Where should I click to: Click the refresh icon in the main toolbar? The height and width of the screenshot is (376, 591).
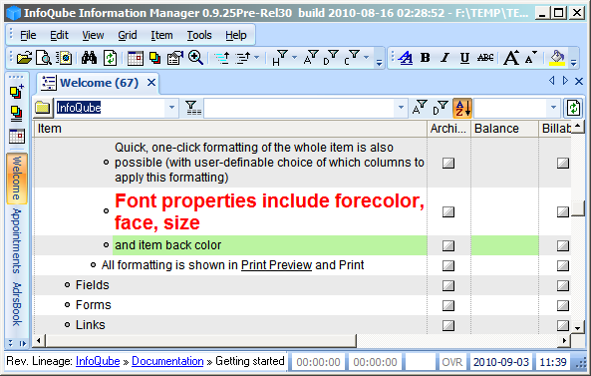point(110,58)
